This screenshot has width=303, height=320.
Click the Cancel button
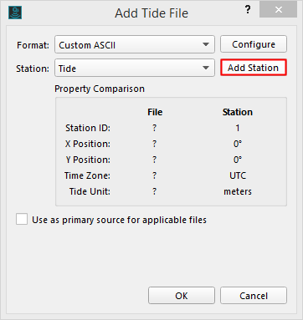coord(254,296)
